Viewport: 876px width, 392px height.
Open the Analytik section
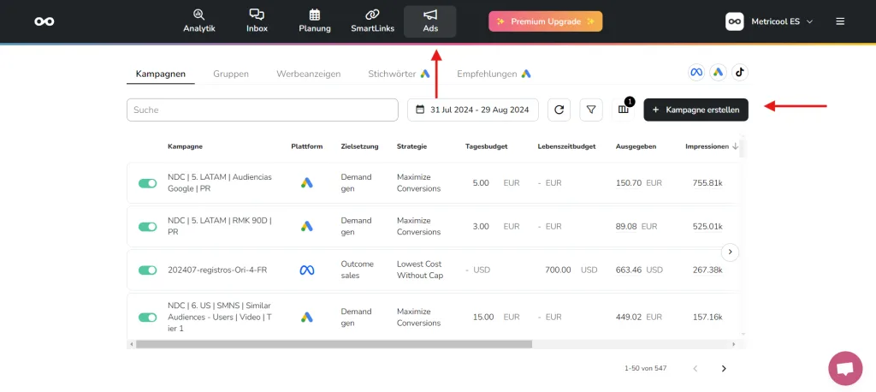click(198, 21)
